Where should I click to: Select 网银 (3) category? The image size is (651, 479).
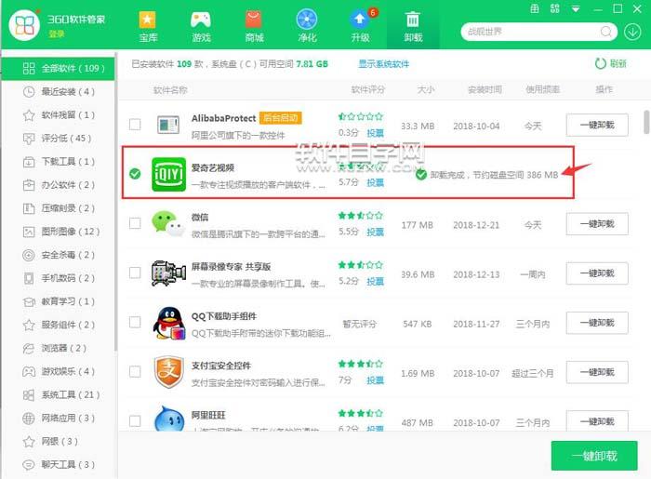tap(58, 441)
